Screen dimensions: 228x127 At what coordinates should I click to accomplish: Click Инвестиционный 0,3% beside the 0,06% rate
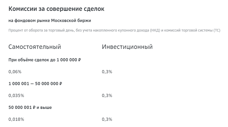tap(107, 72)
